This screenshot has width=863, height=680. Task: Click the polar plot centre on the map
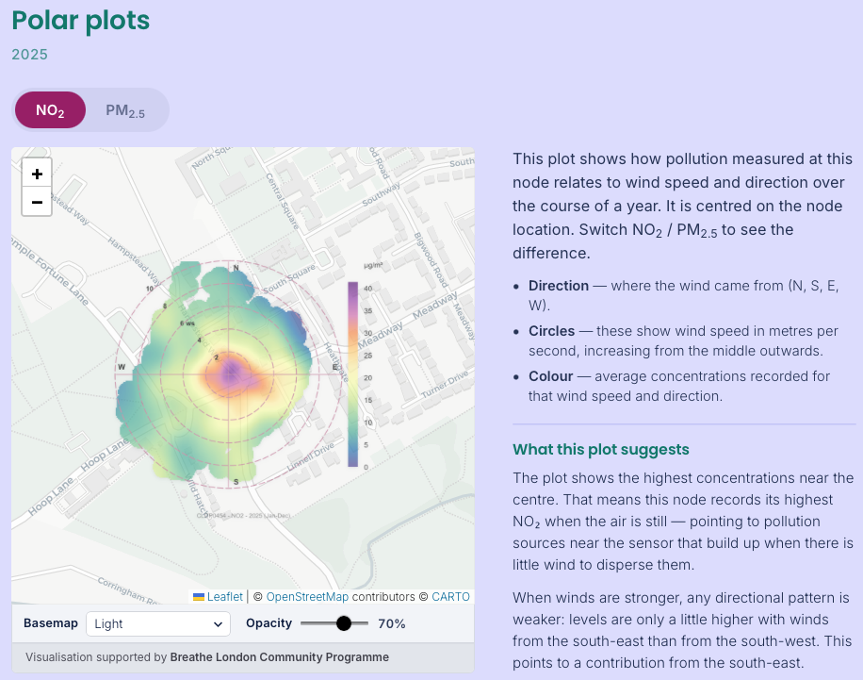click(230, 374)
